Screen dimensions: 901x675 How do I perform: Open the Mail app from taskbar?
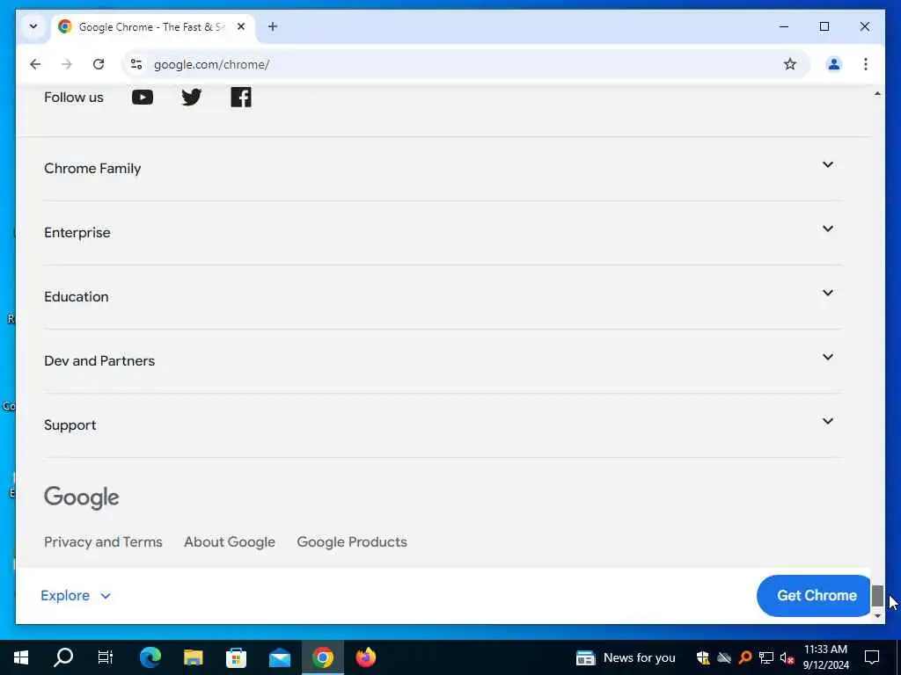pos(279,657)
